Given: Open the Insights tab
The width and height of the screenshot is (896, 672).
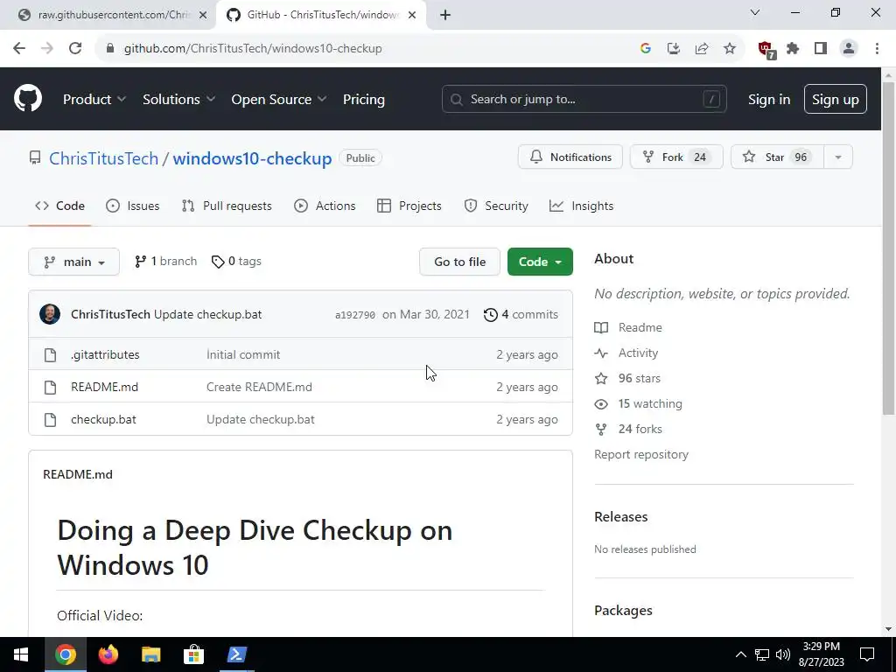Looking at the screenshot, I should point(581,206).
